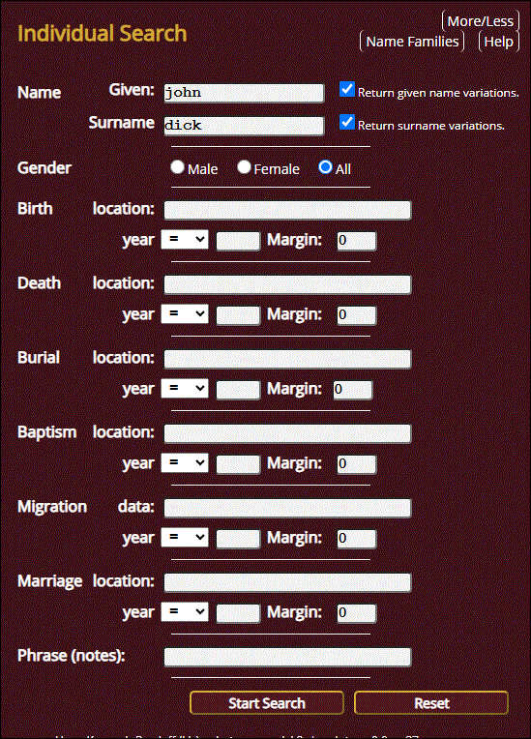Click the More/Less link
This screenshot has height=739, width=531.
pos(480,21)
